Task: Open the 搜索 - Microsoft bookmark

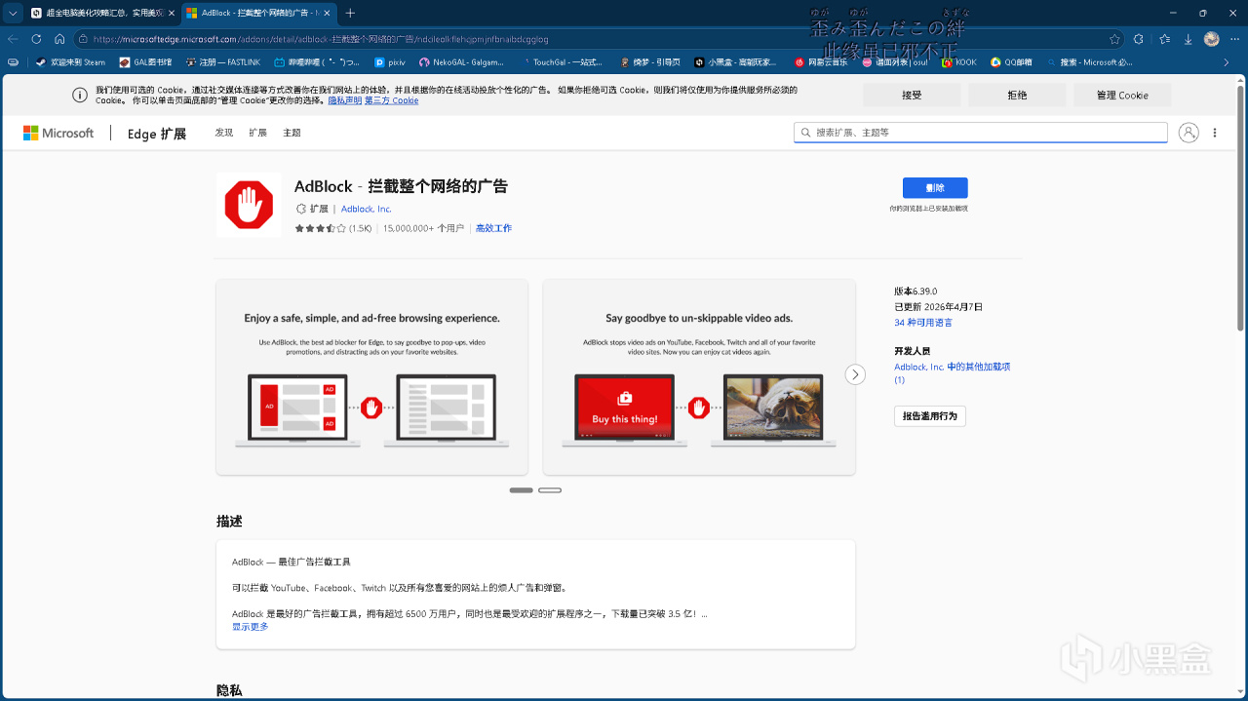Action: point(1090,62)
